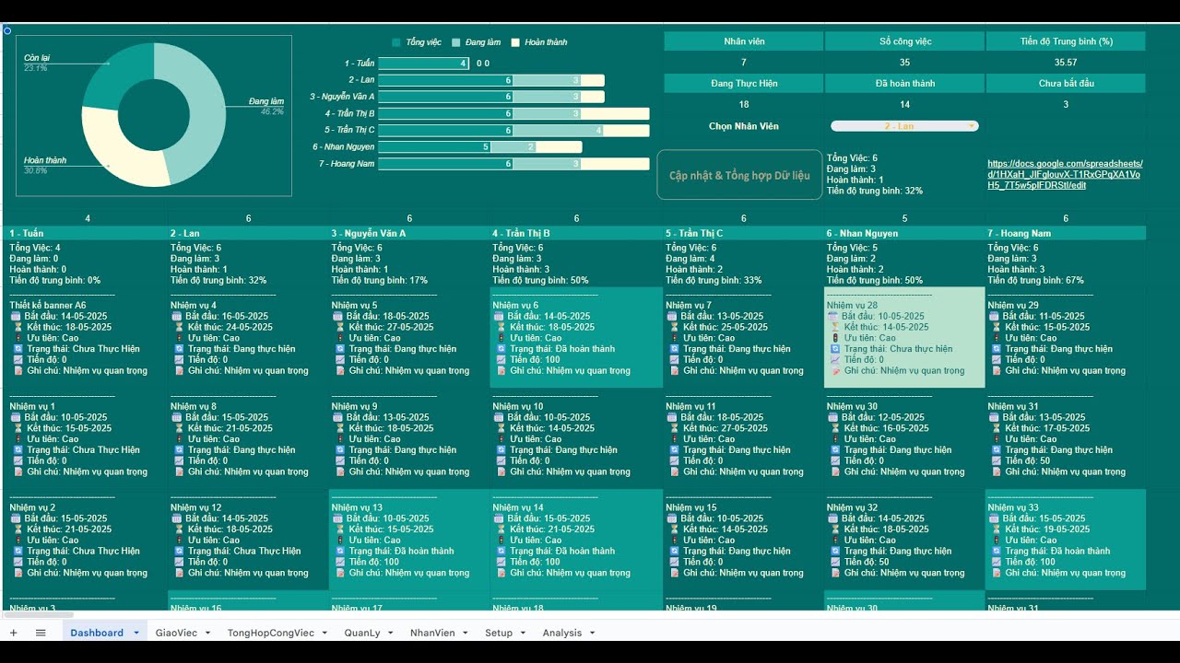
Task: Select the 7 - Hoang Nam column header
Action: point(1066,234)
